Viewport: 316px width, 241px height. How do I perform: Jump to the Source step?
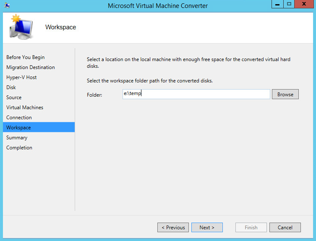point(14,97)
